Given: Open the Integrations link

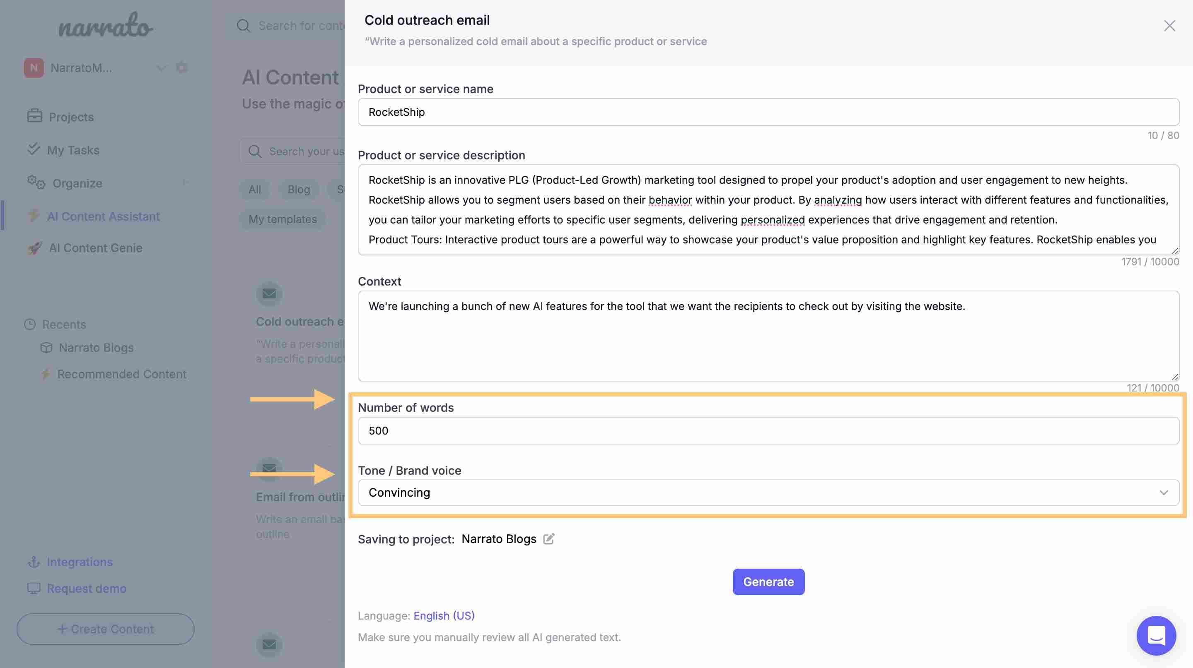Looking at the screenshot, I should [80, 562].
